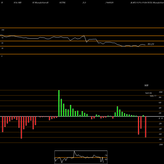Click the MR axis label -80
164x164 pixels.
(160, 139)
